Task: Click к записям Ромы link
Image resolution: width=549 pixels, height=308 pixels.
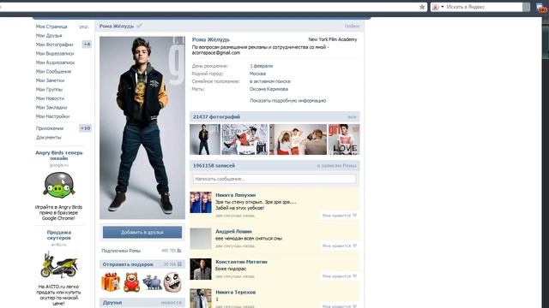Action: 337,165
